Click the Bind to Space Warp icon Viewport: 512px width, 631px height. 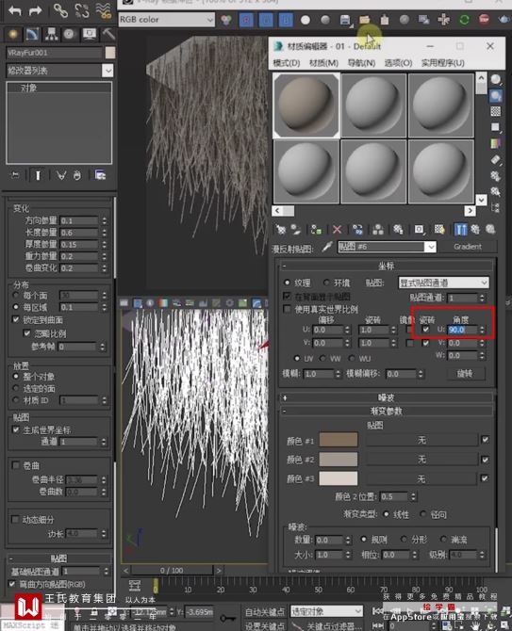tap(104, 10)
